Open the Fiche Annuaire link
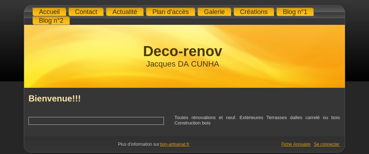 [296, 144]
